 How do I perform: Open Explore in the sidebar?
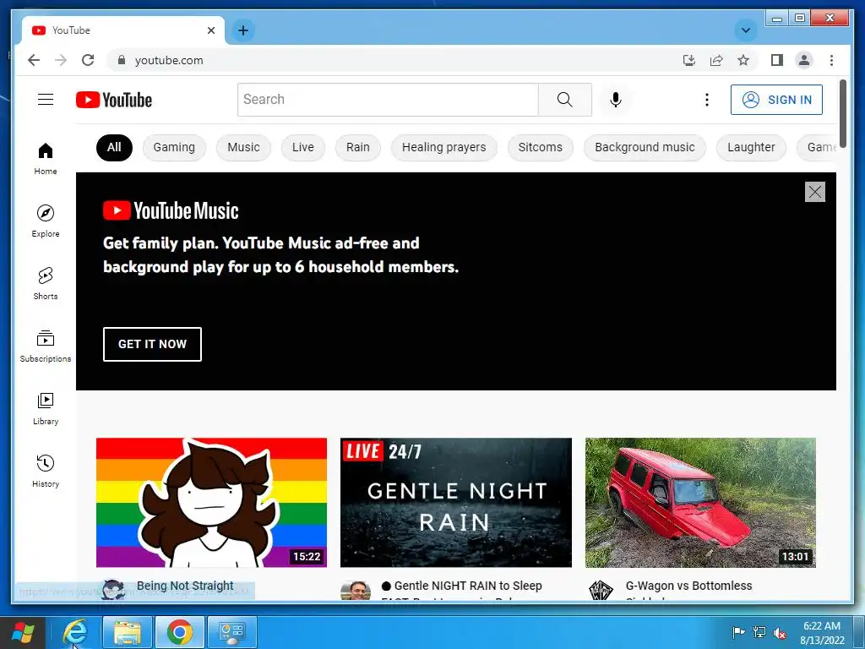click(46, 221)
